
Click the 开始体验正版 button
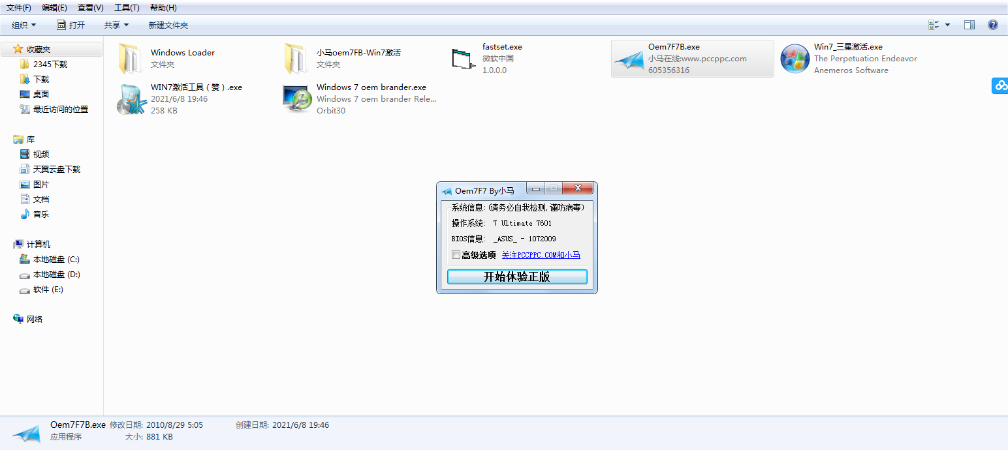[517, 277]
